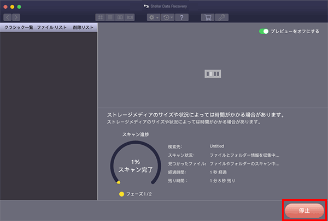Click the key activation icon

click(222, 17)
